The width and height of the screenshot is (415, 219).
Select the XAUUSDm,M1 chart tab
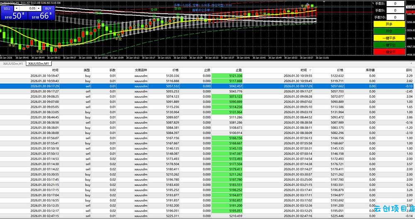[39, 64]
